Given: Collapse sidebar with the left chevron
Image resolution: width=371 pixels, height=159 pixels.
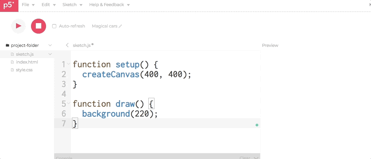Looking at the screenshot, I should pos(67,45).
